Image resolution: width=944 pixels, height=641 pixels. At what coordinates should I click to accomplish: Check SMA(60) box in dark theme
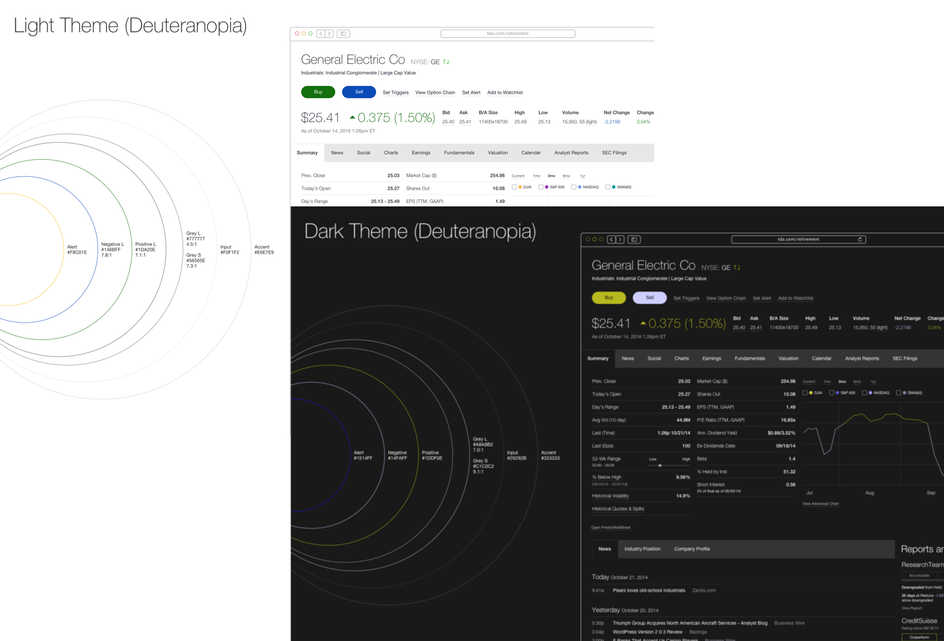(899, 393)
